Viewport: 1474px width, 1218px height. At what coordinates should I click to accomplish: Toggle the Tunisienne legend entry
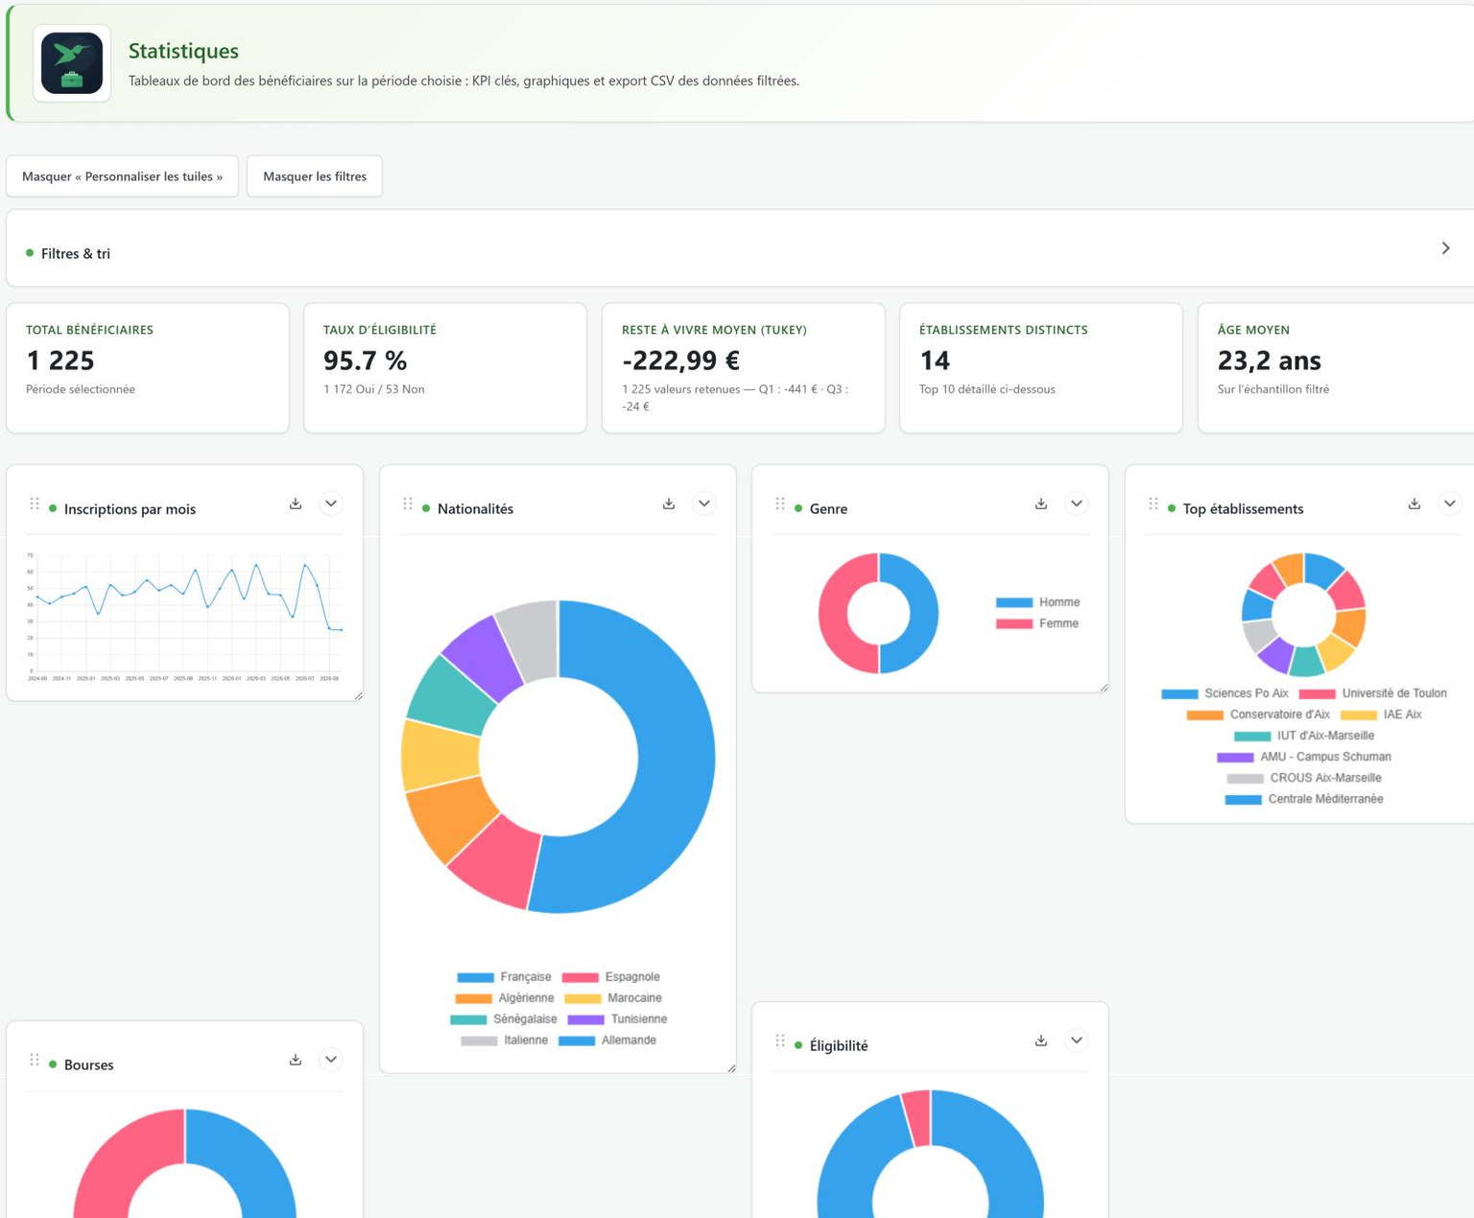coord(617,1019)
